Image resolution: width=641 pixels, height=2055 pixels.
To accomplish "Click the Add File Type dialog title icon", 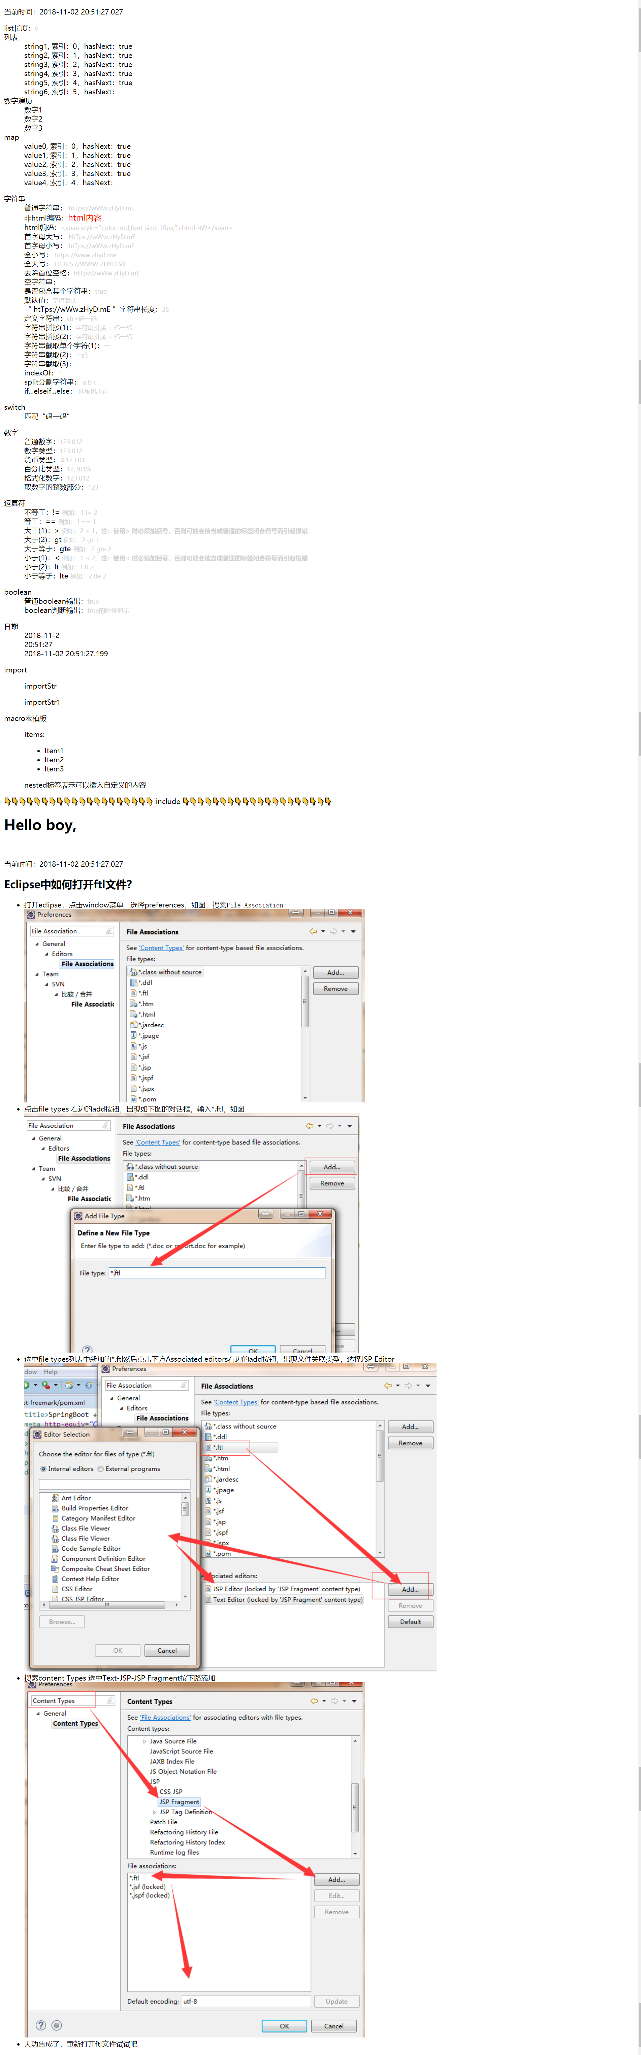I will (78, 1216).
